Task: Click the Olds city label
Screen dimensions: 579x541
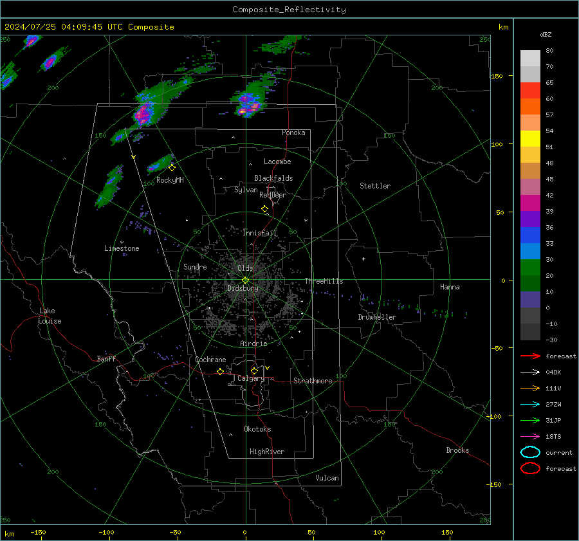Action: (x=245, y=268)
